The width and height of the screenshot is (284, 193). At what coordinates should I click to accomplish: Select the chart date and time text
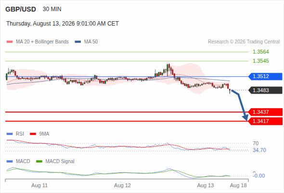coord(63,24)
